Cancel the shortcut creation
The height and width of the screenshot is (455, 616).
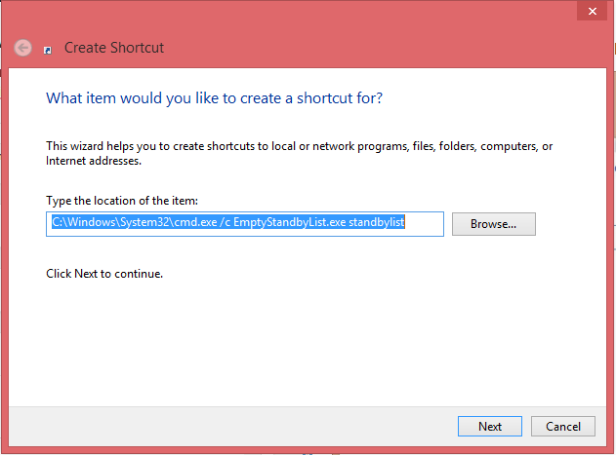(x=562, y=426)
